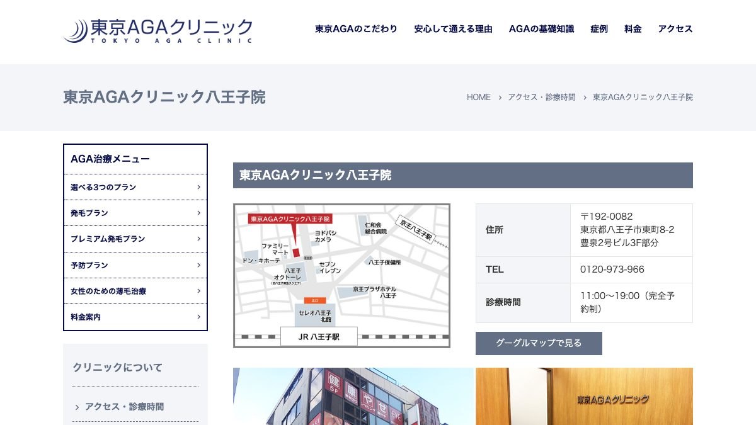Click アクセス・診療時間 breadcrumb link

pyautogui.click(x=542, y=97)
